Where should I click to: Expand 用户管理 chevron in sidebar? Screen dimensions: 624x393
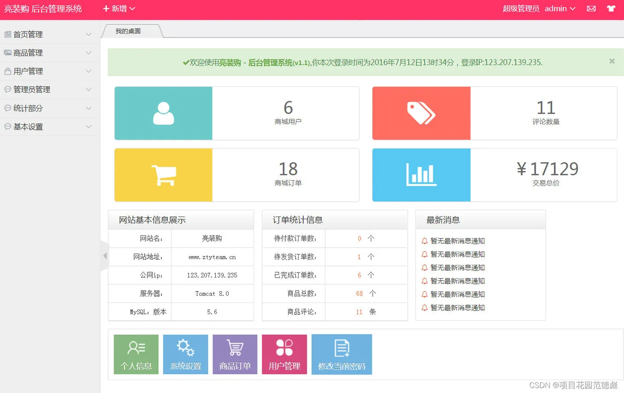[89, 71]
